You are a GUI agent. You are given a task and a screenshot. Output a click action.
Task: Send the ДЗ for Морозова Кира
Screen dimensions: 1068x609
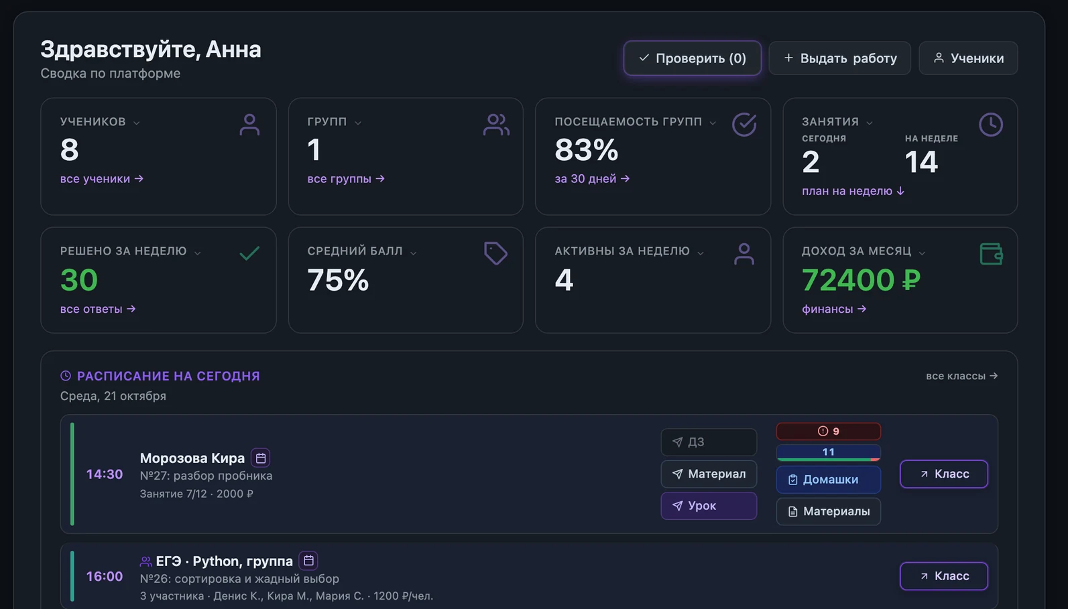coord(709,442)
